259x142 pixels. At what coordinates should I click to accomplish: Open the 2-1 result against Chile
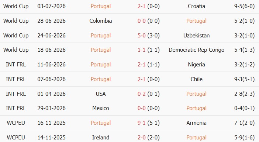click(x=141, y=79)
